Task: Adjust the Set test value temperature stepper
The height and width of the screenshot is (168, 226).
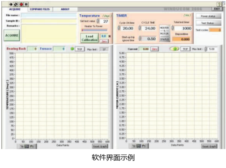Action: pyautogui.click(x=98, y=21)
